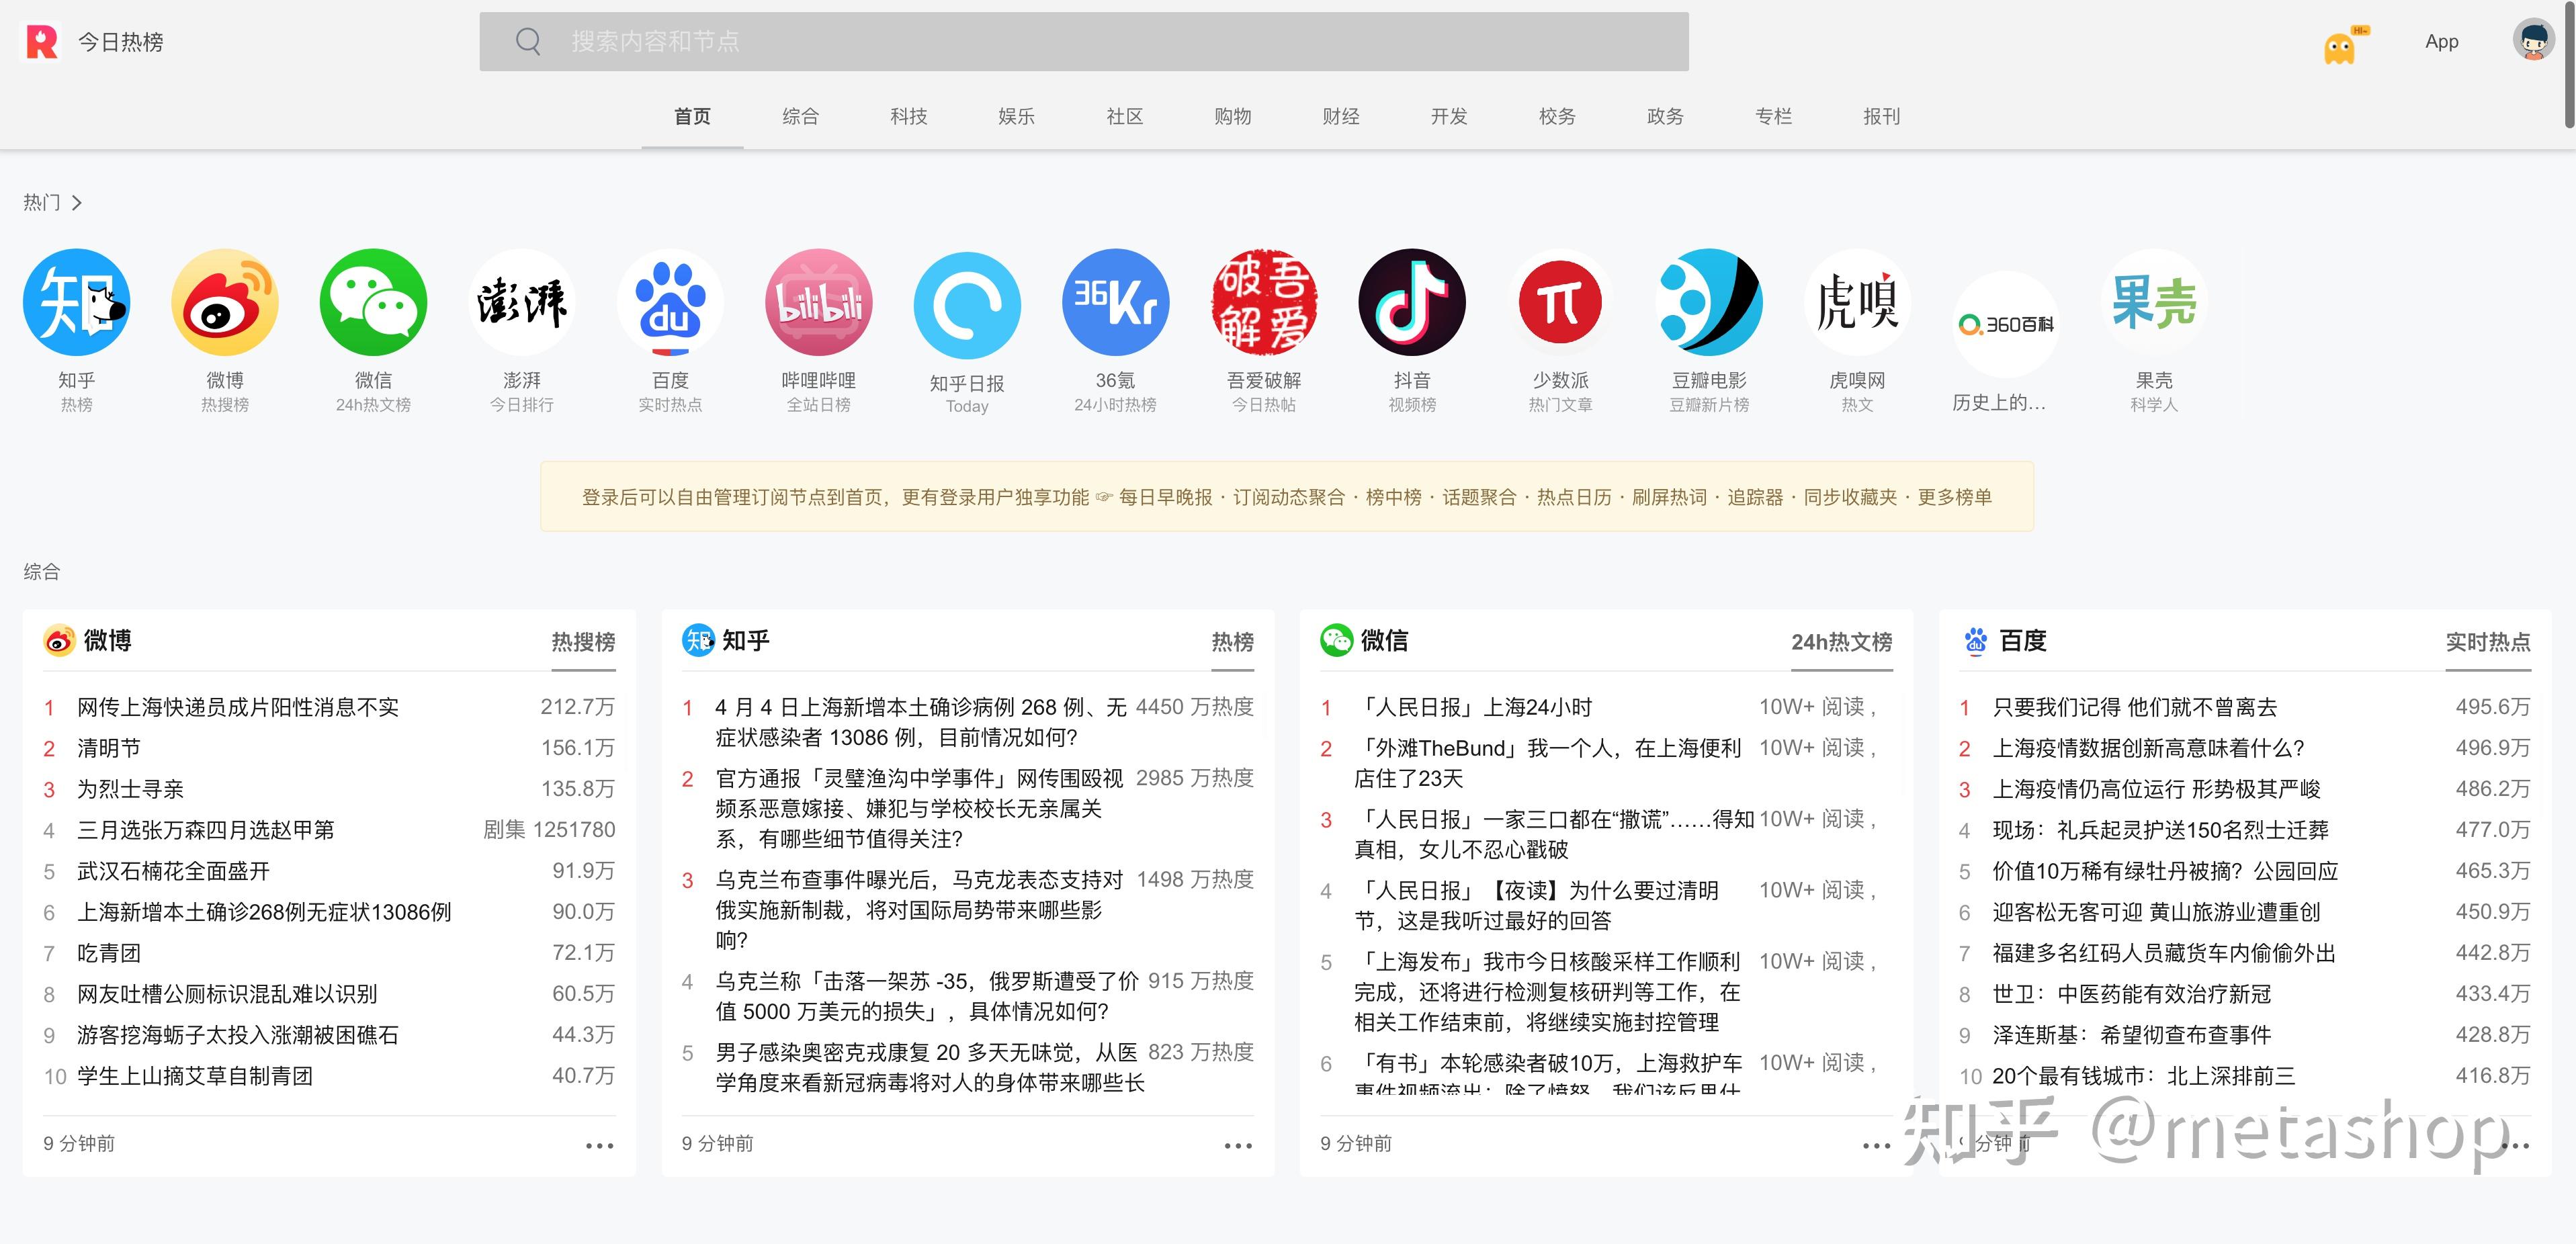Open the Douban 豆瓣电影 new films icon
The image size is (2576, 1244).
click(1708, 303)
